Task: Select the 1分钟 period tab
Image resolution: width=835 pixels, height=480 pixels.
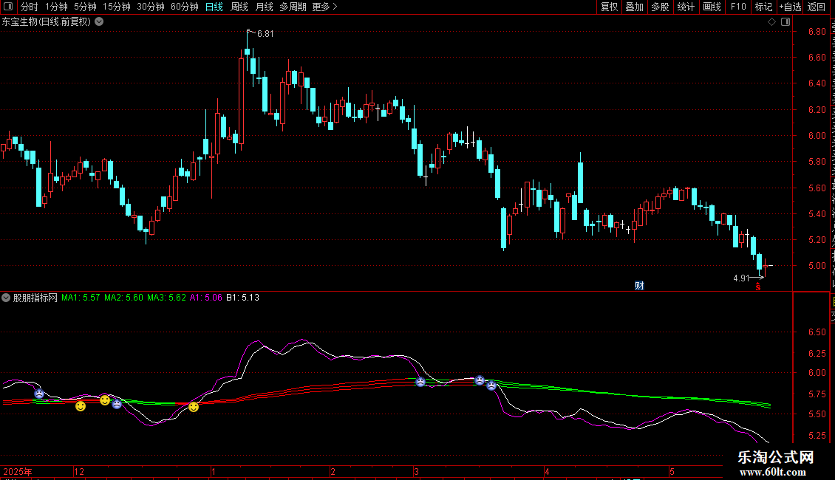Action: click(56, 7)
